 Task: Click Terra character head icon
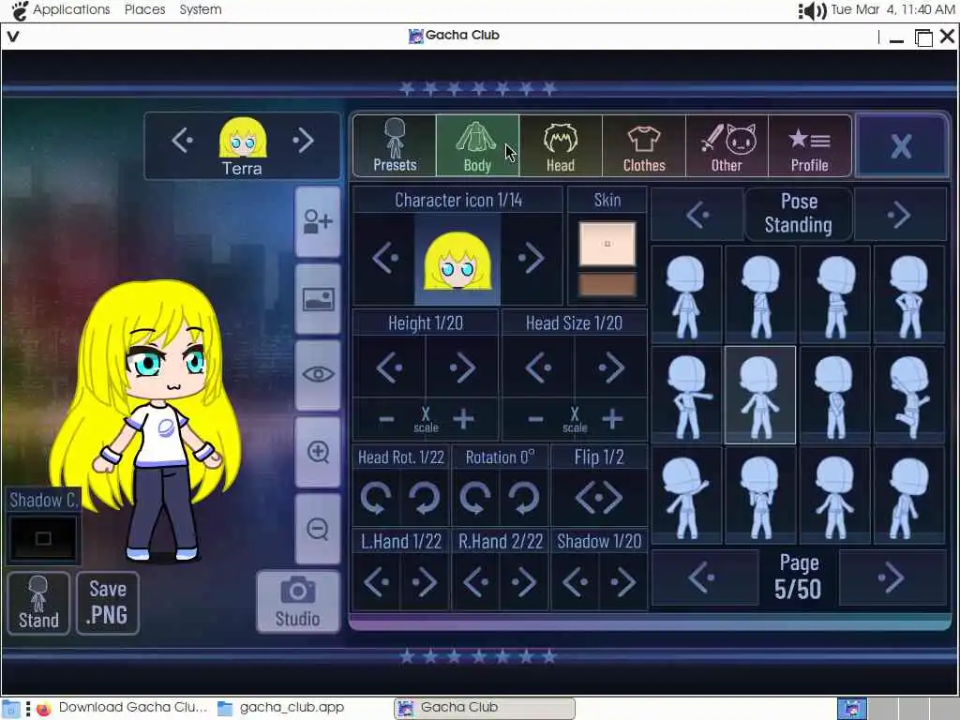[243, 138]
